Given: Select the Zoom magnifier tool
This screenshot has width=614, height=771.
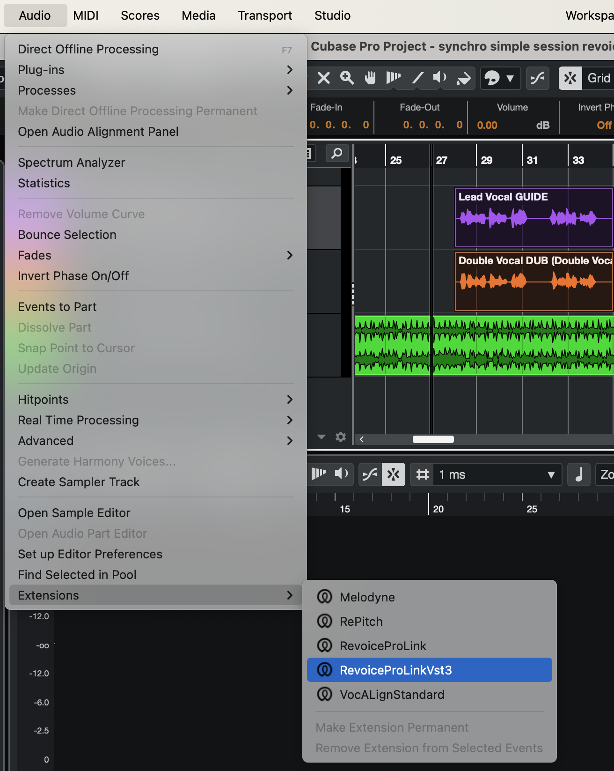Looking at the screenshot, I should tap(347, 78).
